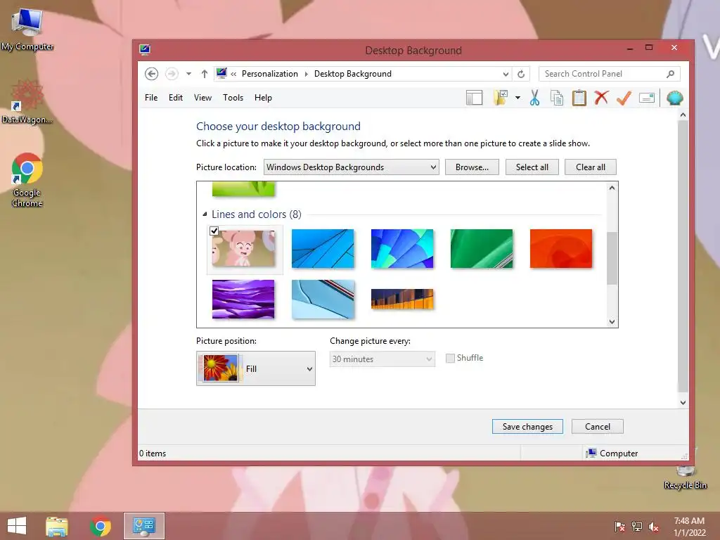Collapse the Lines and colors group
This screenshot has width=720, height=540.
coord(205,214)
